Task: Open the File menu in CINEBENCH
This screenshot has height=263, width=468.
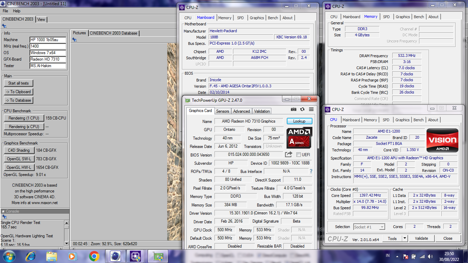Action: click(x=5, y=11)
